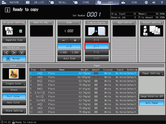
Task: Select the Black color mode
Action: tap(14, 90)
